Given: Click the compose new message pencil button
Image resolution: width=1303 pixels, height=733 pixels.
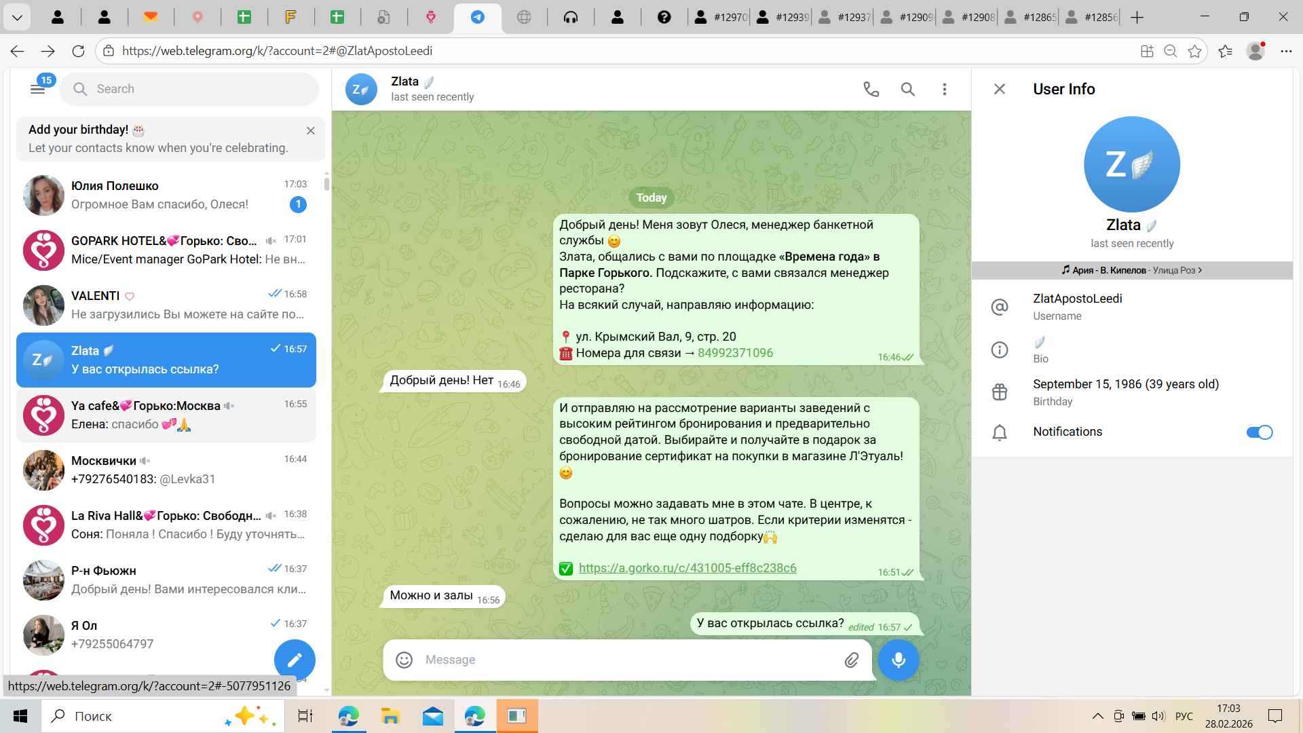Looking at the screenshot, I should 295,660.
